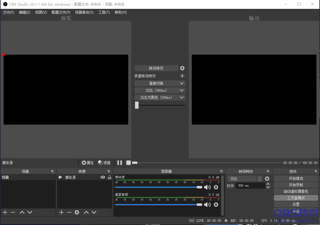Pop out the 混音器 dock panel
320x225 pixels.
click(221, 171)
